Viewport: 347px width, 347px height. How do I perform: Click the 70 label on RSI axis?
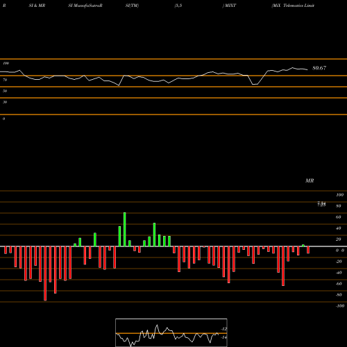pos(5,80)
